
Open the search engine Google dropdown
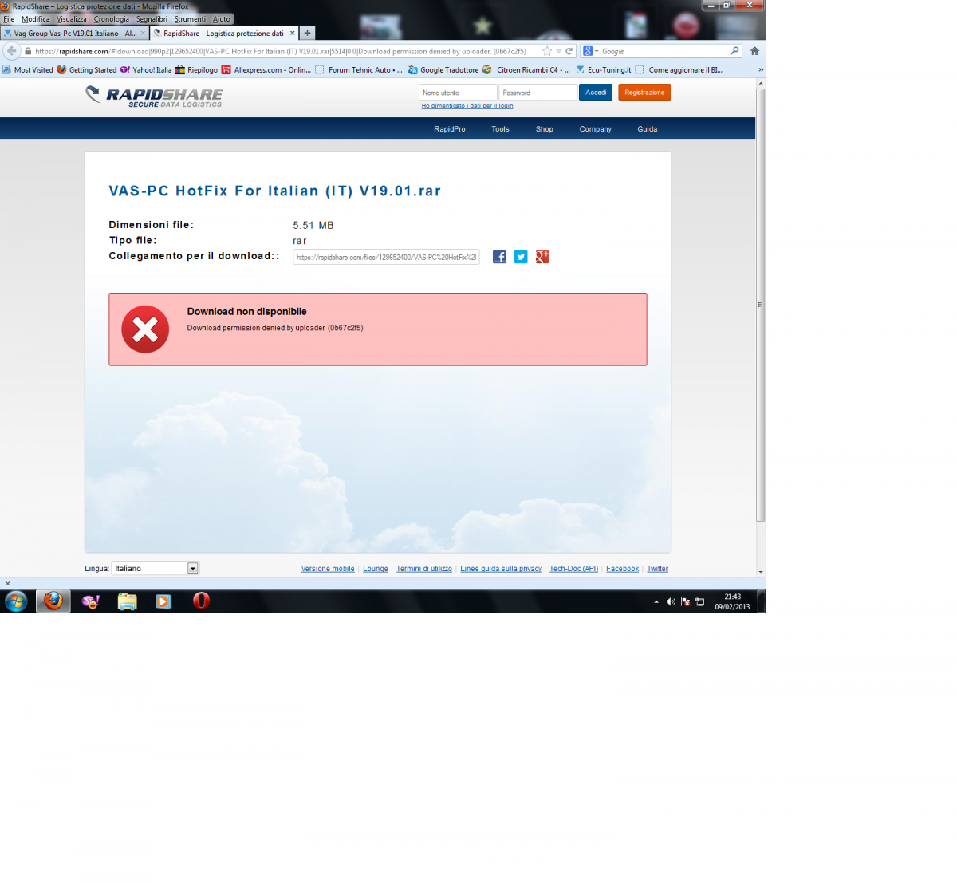pos(591,51)
